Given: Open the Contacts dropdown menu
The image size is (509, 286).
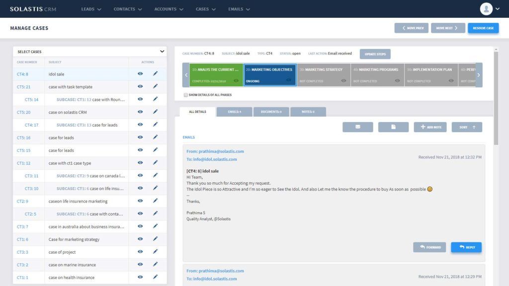Looking at the screenshot, I should point(128,9).
